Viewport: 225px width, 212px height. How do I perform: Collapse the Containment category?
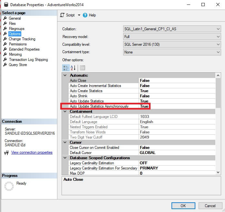point(65,111)
